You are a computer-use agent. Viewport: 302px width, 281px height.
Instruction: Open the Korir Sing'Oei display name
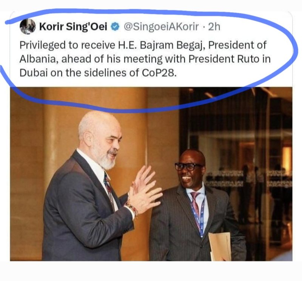(73, 26)
